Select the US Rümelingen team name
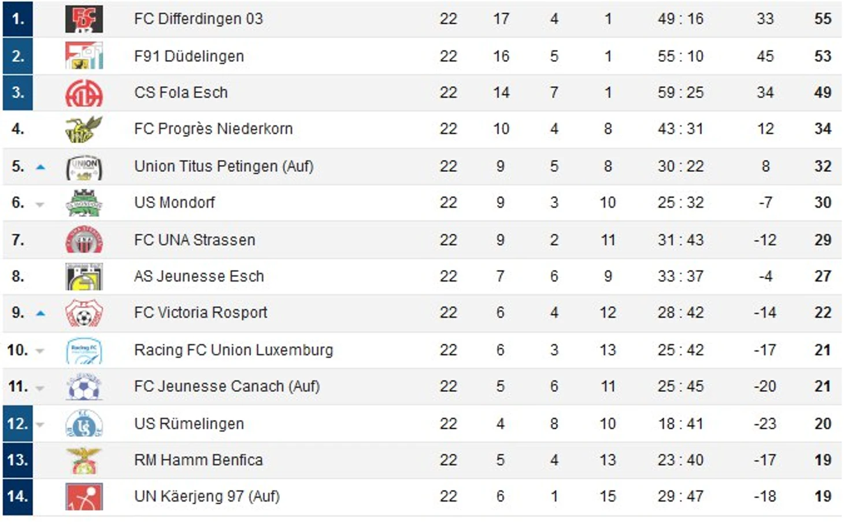Viewport: 844px width, 524px height. click(188, 424)
